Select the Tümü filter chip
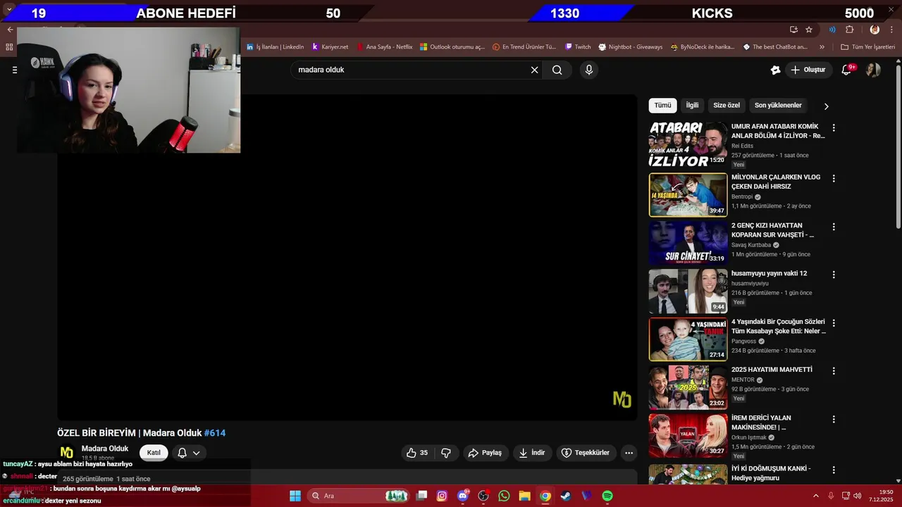902x507 pixels. [662, 106]
